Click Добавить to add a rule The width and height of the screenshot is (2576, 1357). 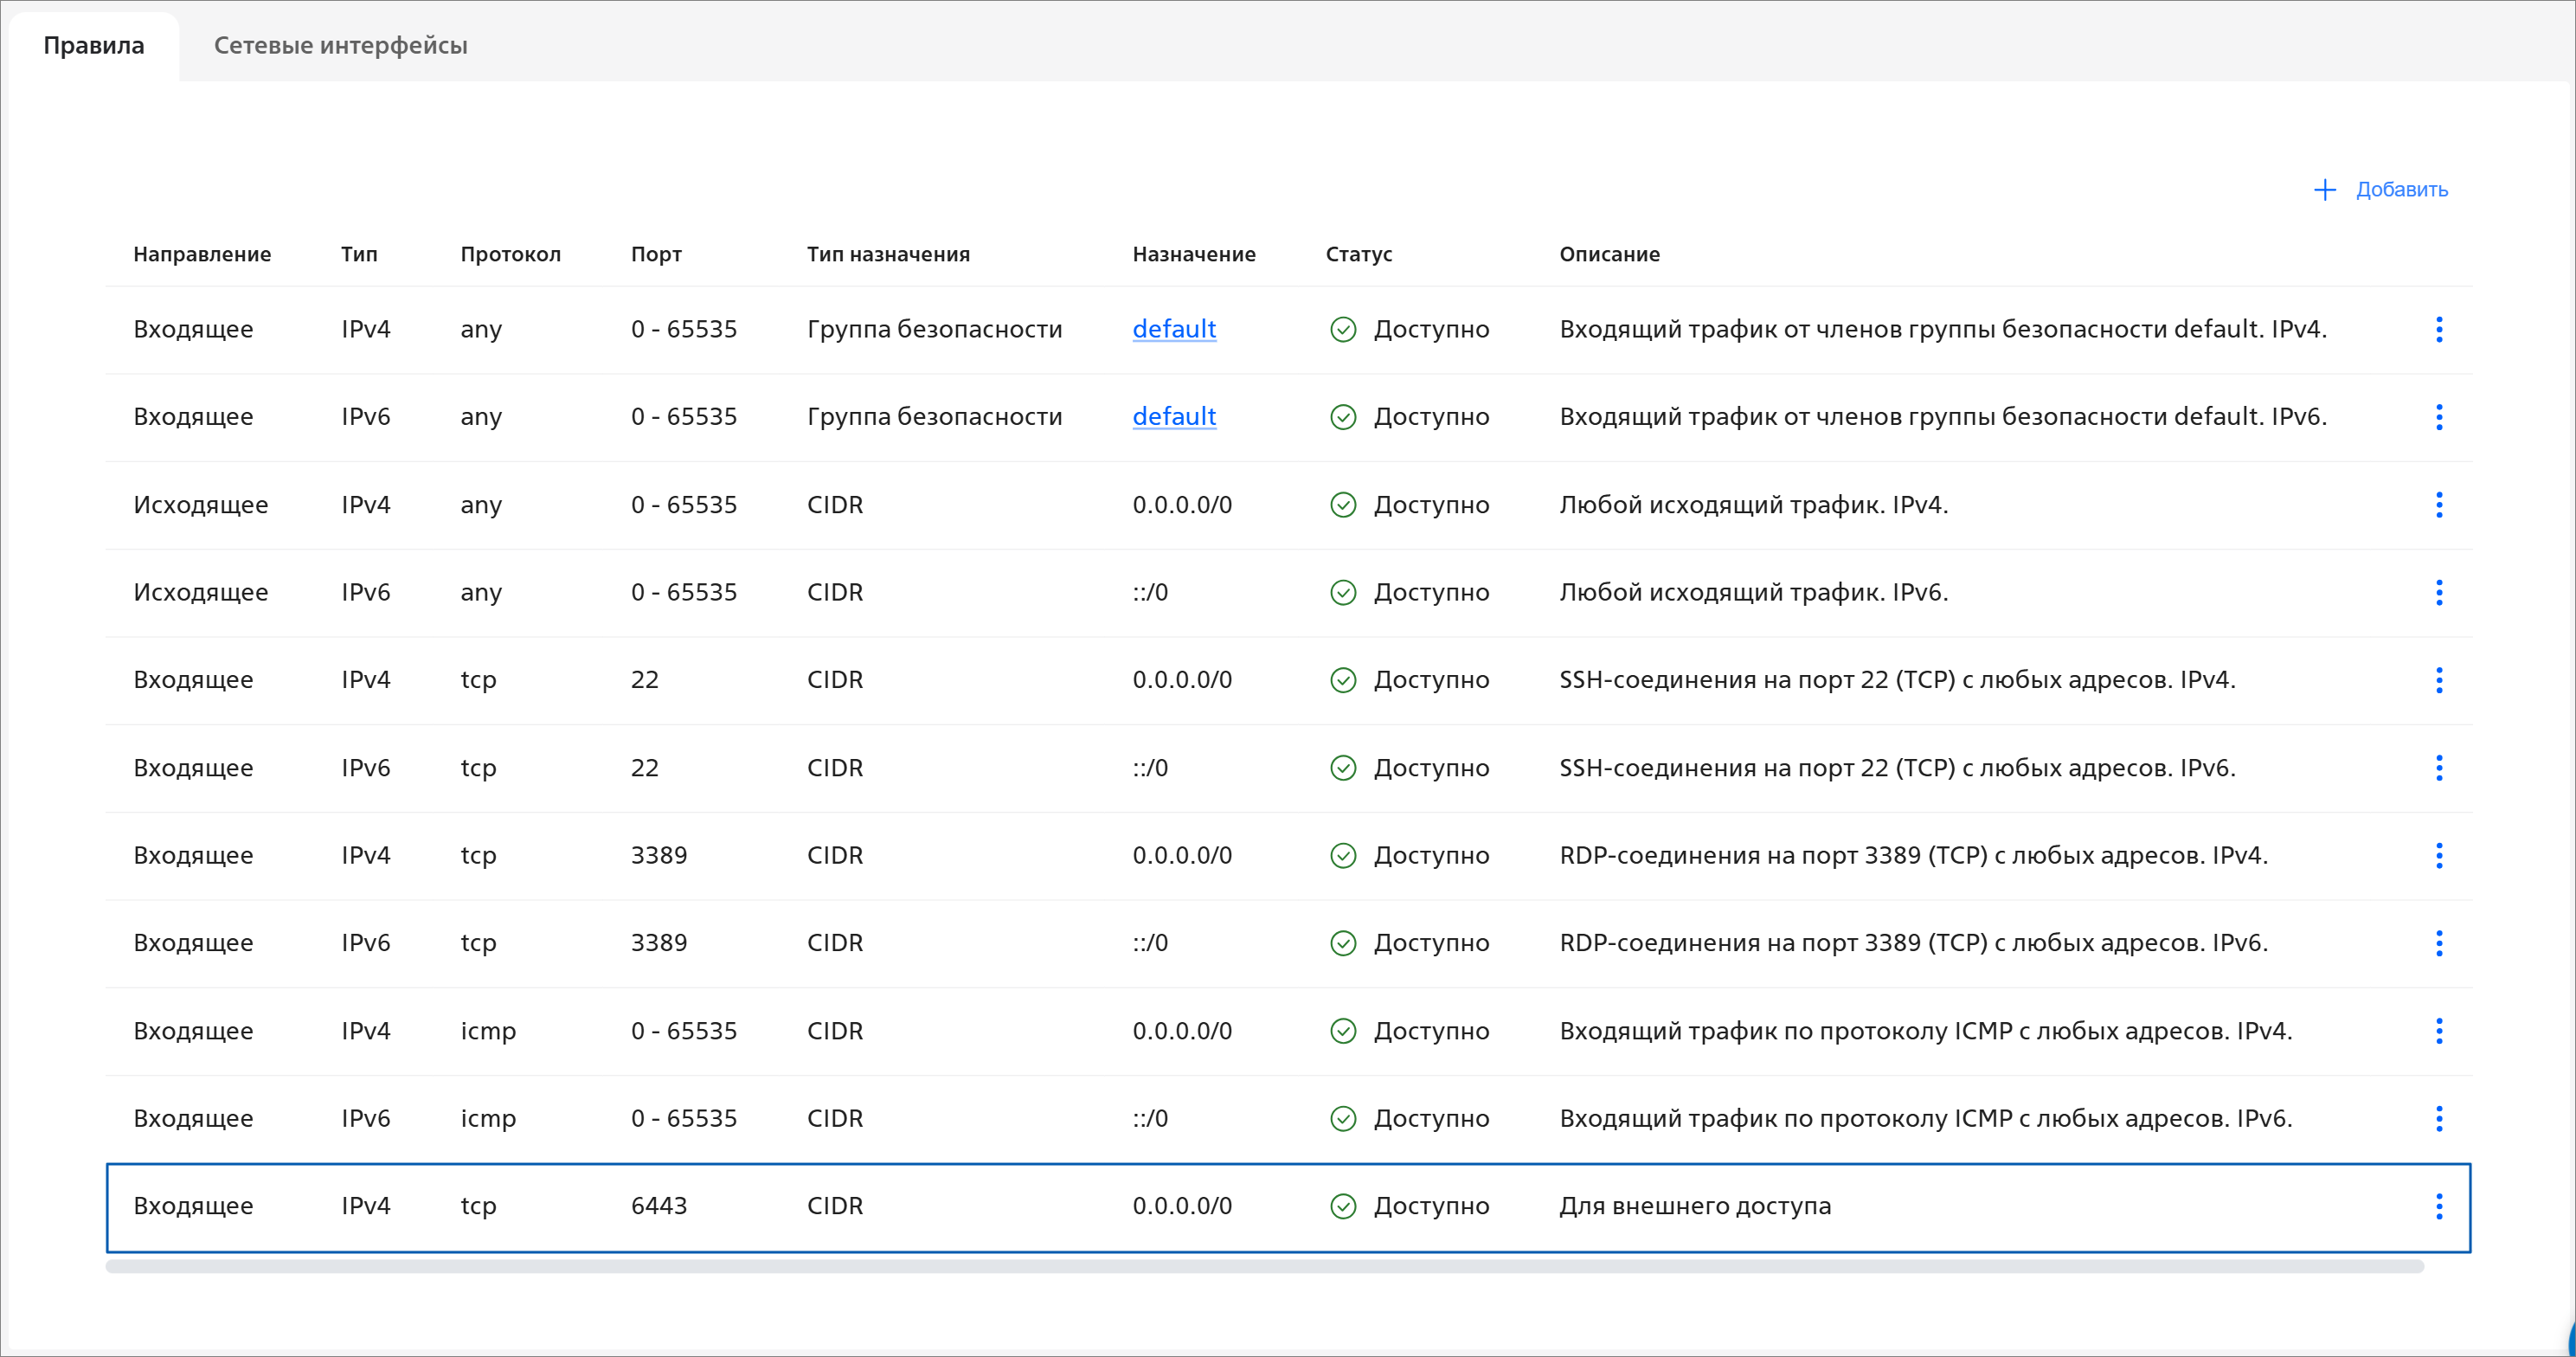2400,190
